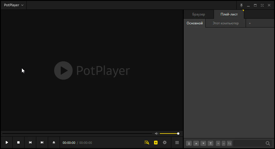The height and width of the screenshot is (149, 275).
Task: Add item to playlist with plus
Action: 218,143
